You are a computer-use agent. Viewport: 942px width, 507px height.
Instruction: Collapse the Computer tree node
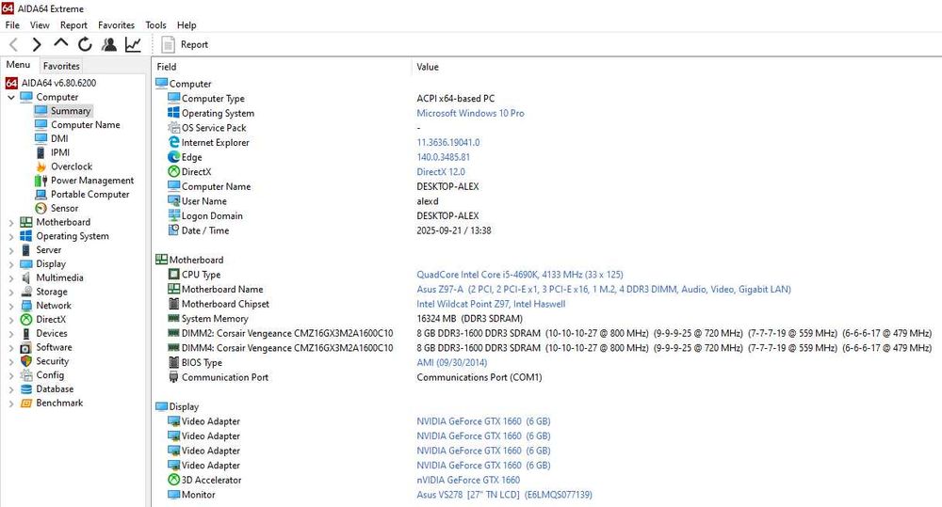pos(10,97)
